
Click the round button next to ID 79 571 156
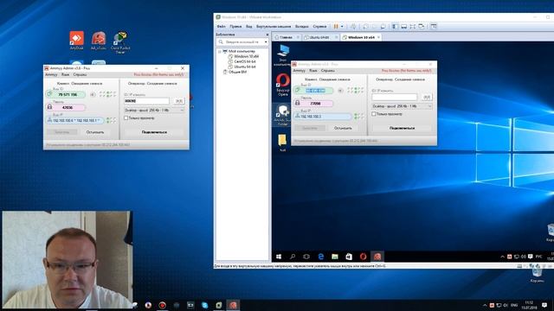pos(93,94)
